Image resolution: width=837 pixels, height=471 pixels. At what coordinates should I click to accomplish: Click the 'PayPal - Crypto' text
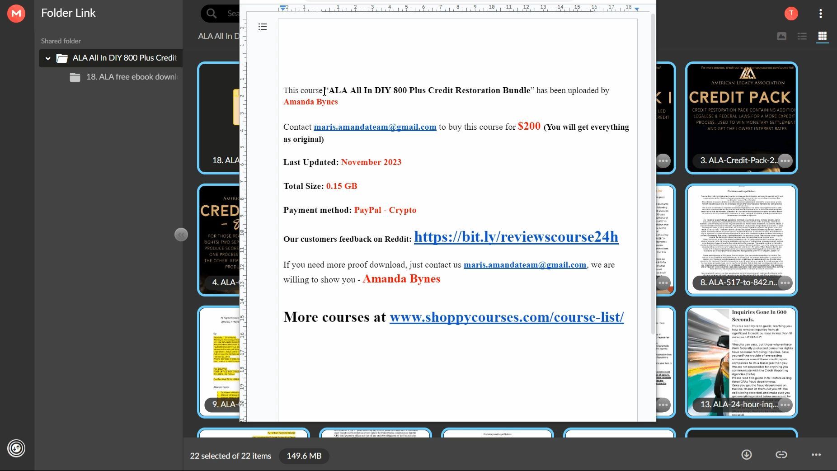[385, 210]
